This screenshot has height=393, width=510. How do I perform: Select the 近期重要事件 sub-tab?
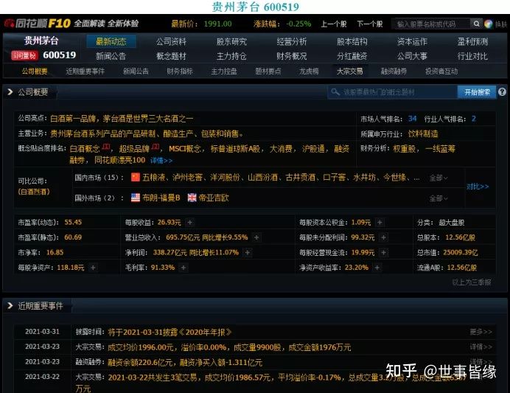click(85, 72)
